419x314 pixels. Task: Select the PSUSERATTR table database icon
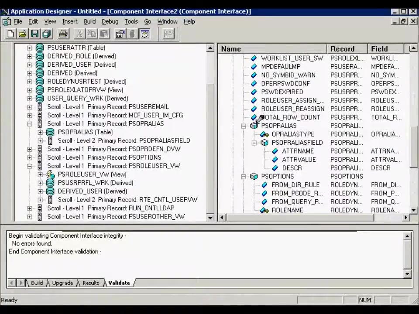[40, 48]
